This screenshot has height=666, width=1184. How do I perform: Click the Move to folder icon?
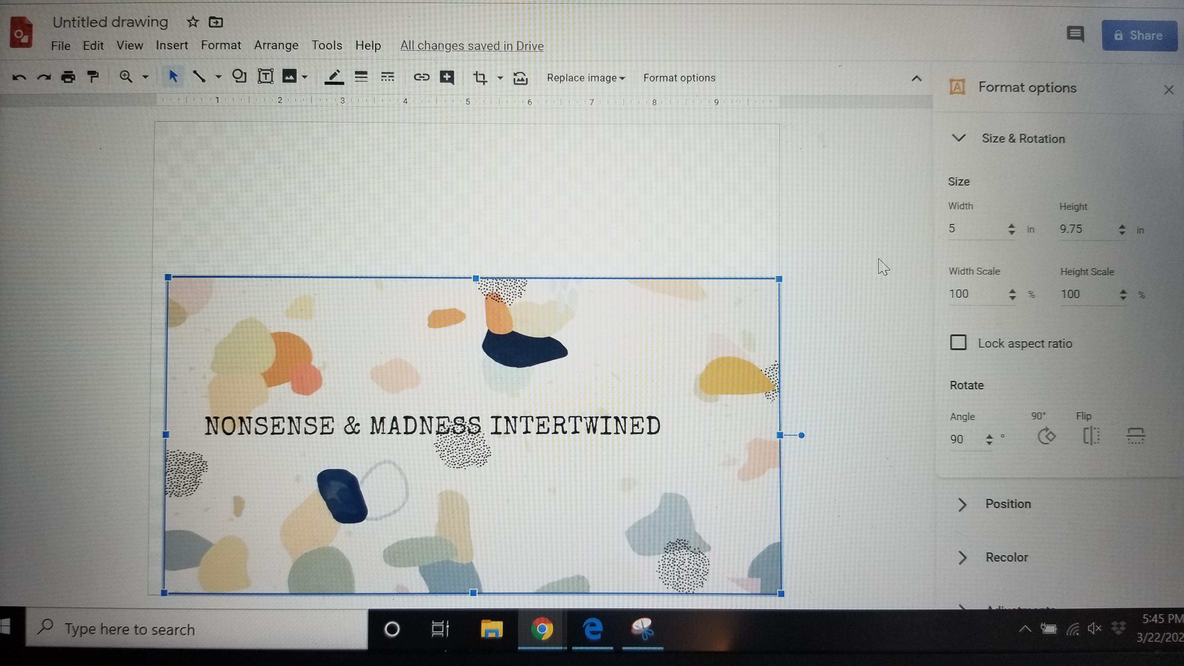[216, 22]
